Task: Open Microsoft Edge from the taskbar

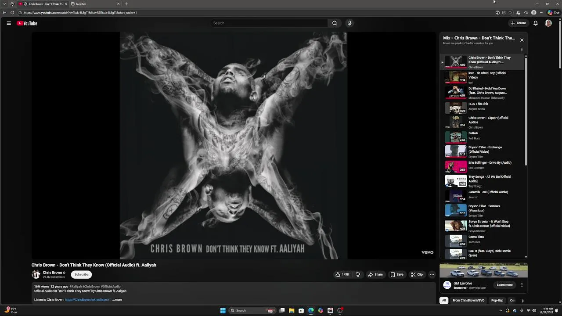Action: (x=311, y=311)
